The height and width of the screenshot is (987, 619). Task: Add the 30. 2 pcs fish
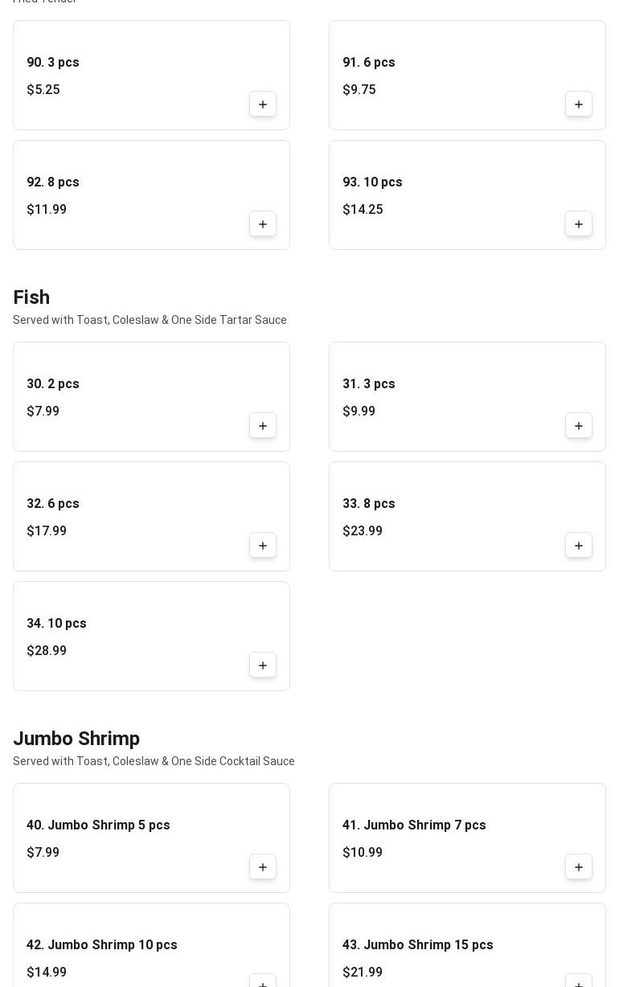tap(263, 426)
